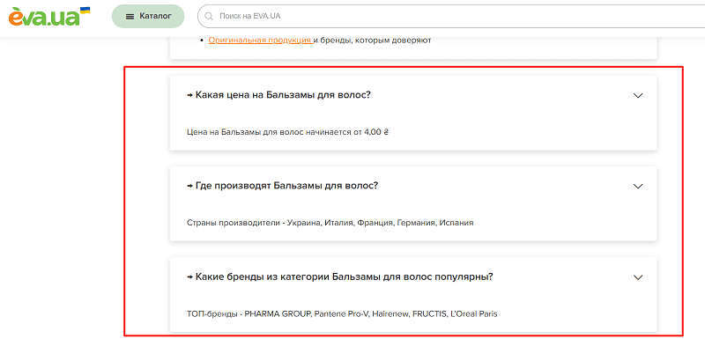
Task: Open the eva.ua logo home link
Action: click(48, 16)
